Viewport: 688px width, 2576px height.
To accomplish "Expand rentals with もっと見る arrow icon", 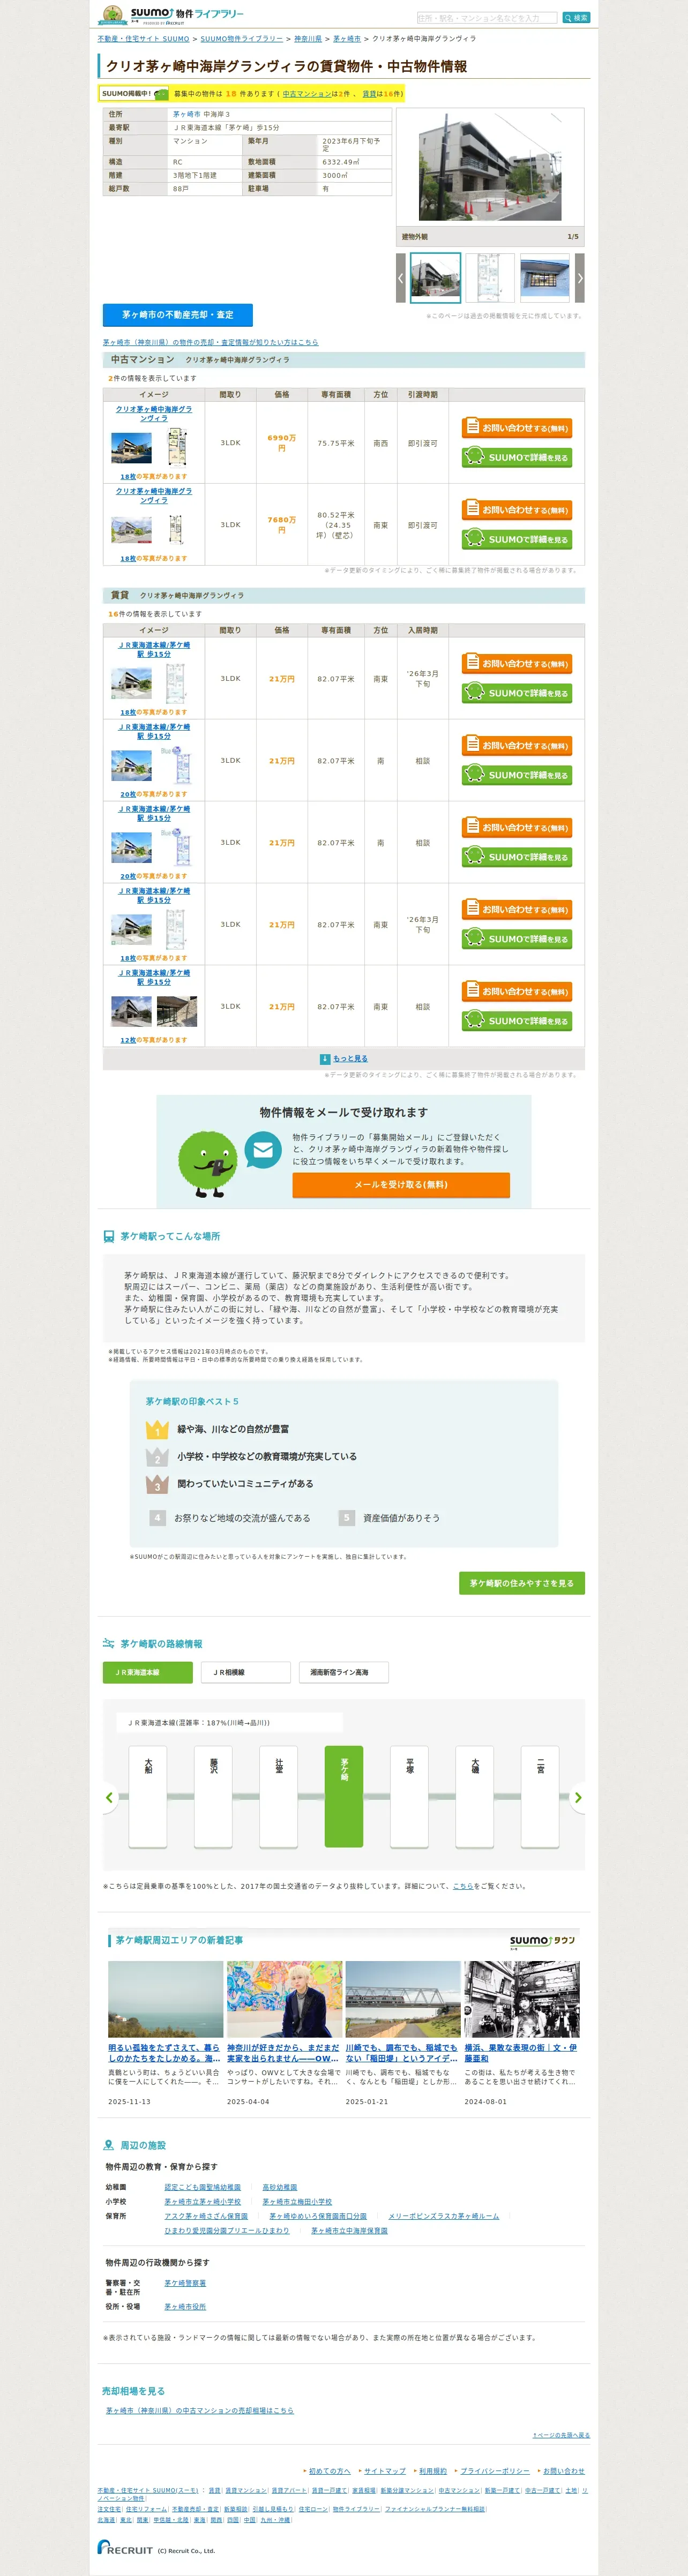I will (x=325, y=1059).
